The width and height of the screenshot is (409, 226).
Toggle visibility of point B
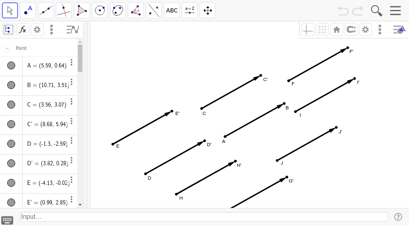point(11,85)
